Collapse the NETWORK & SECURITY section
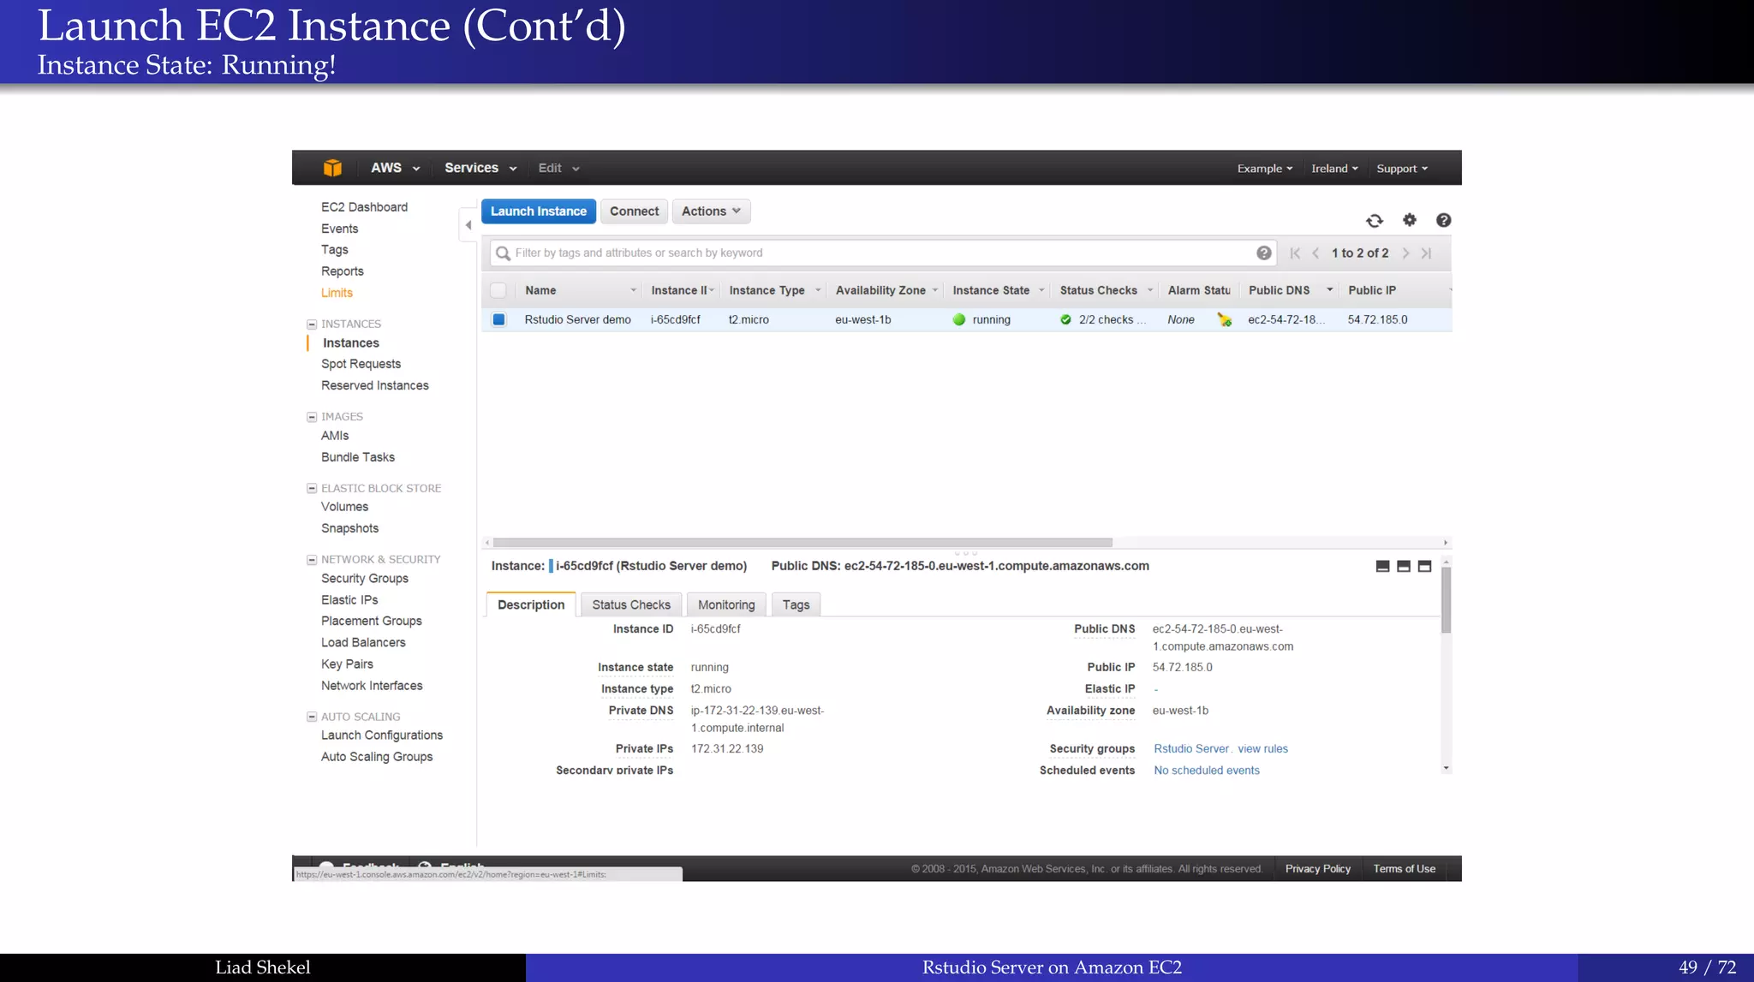1754x982 pixels. pos(312,560)
